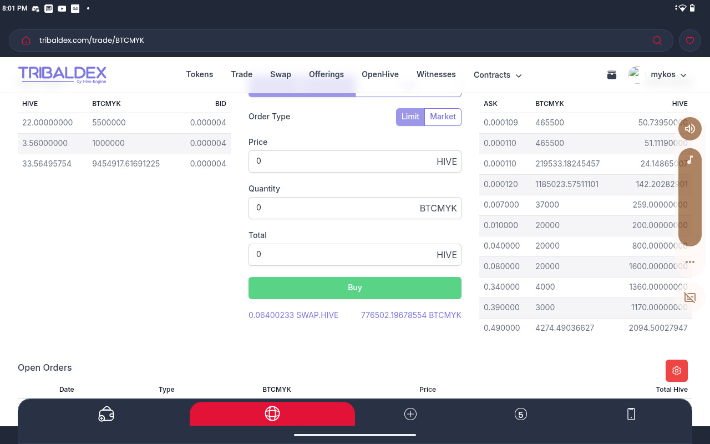
Task: Click the heart shield icon beside address bar
Action: (x=690, y=41)
